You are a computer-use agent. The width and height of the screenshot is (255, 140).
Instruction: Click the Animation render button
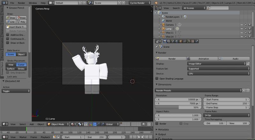pos(202,59)
